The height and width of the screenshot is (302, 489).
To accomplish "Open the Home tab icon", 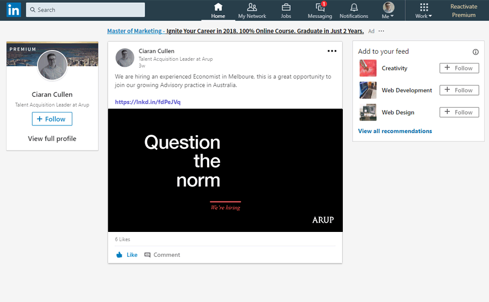I will pyautogui.click(x=218, y=7).
